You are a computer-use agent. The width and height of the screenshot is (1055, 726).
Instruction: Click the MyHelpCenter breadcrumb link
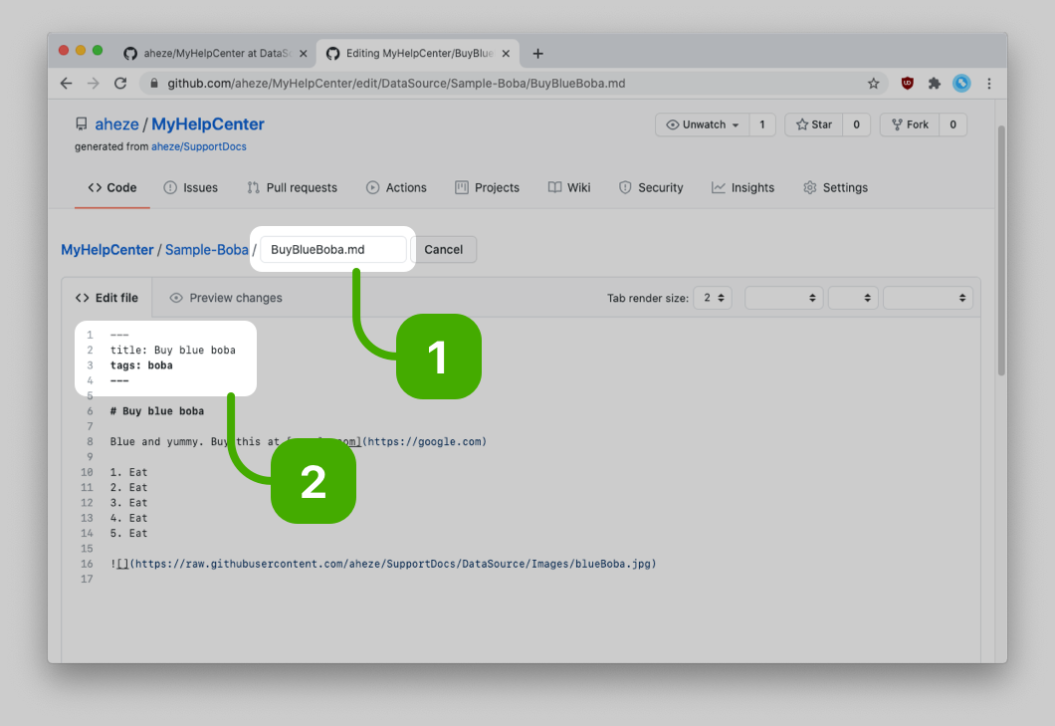pyautogui.click(x=107, y=250)
